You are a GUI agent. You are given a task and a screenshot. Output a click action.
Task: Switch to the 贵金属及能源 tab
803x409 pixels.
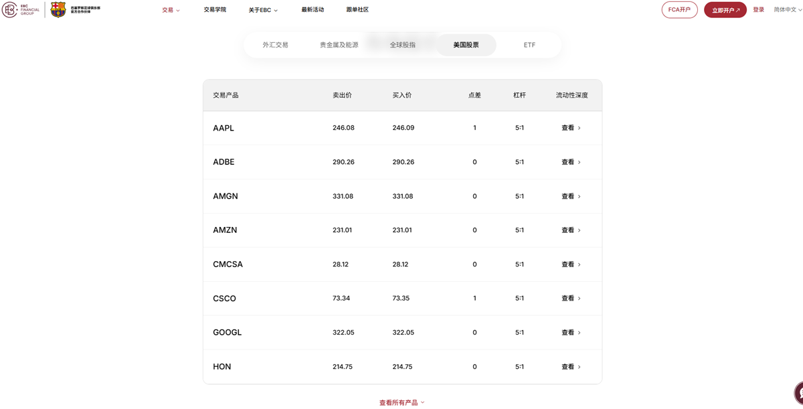point(340,44)
